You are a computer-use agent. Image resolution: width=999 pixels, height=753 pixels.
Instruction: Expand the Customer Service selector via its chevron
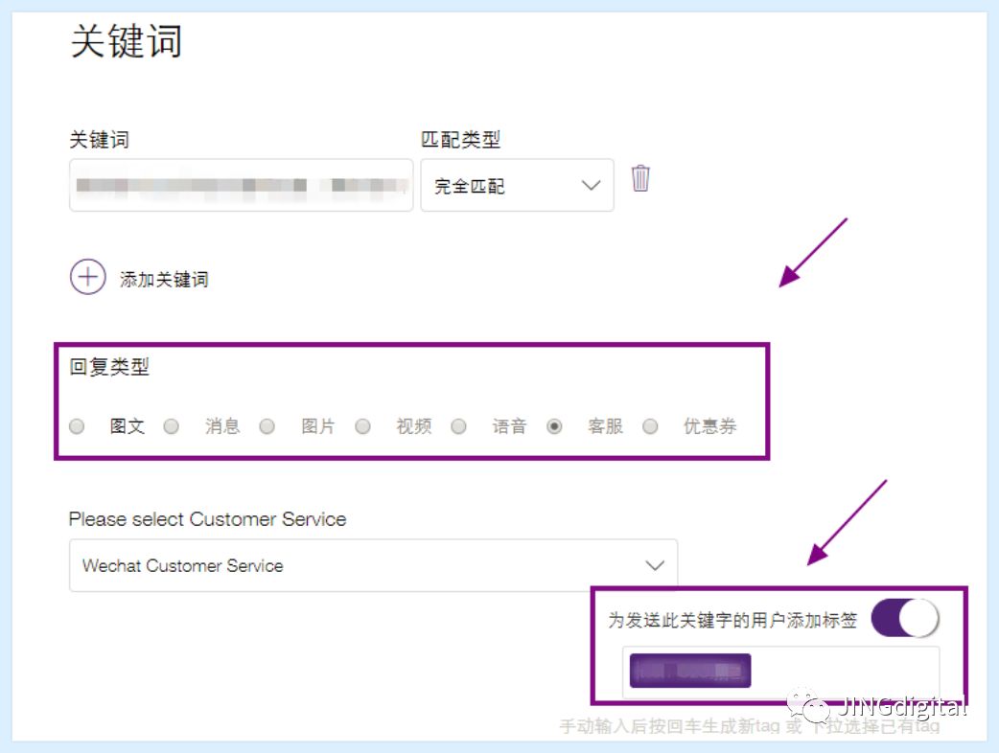click(x=655, y=565)
